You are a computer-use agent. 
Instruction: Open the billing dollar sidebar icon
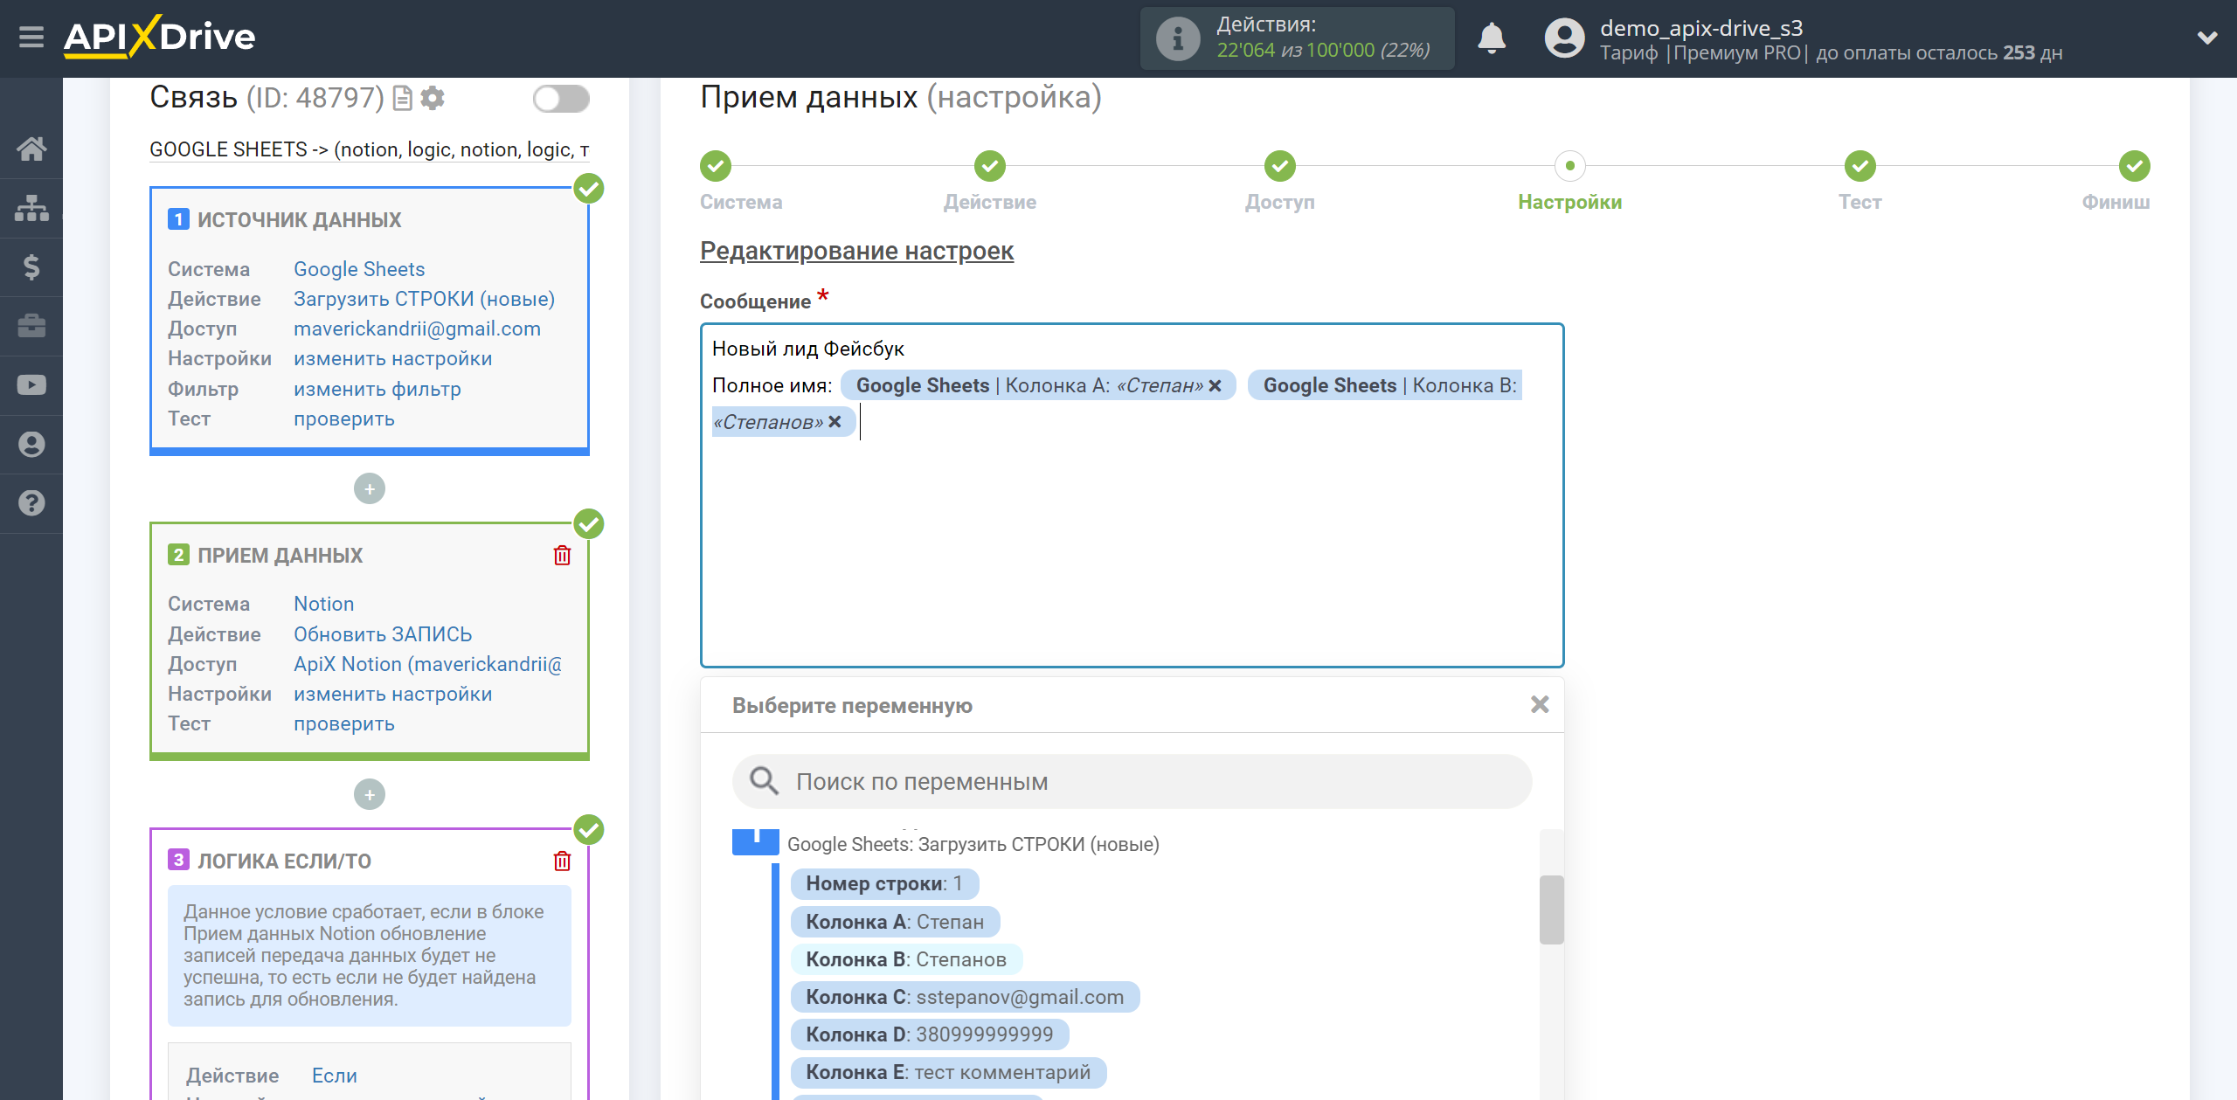tap(31, 266)
